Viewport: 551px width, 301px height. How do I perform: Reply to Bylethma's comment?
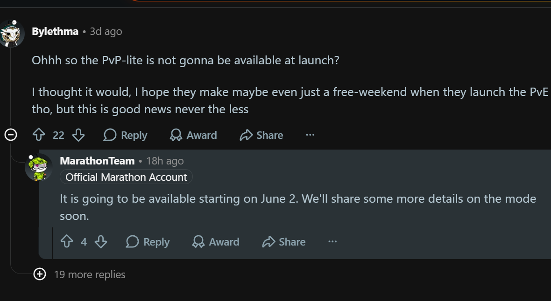pyautogui.click(x=126, y=135)
